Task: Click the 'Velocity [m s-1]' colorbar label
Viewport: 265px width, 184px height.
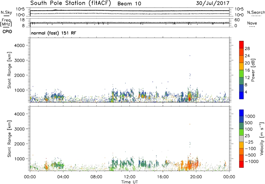Action: (x=262, y=138)
